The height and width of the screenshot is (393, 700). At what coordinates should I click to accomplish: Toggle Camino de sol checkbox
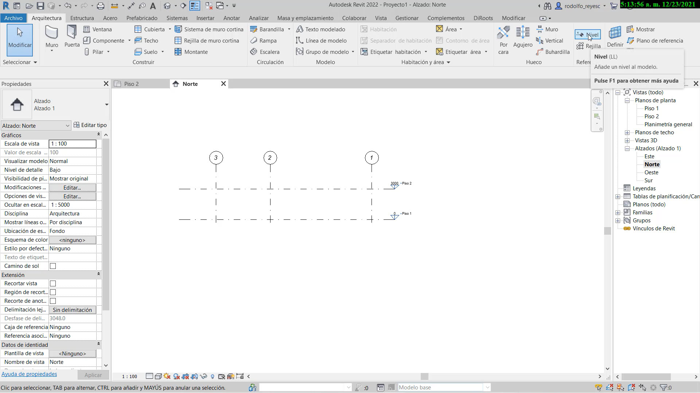(53, 266)
